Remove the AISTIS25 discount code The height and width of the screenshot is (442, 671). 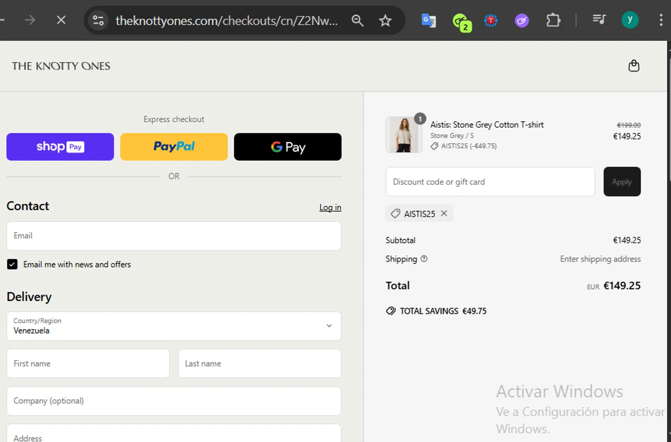click(444, 213)
